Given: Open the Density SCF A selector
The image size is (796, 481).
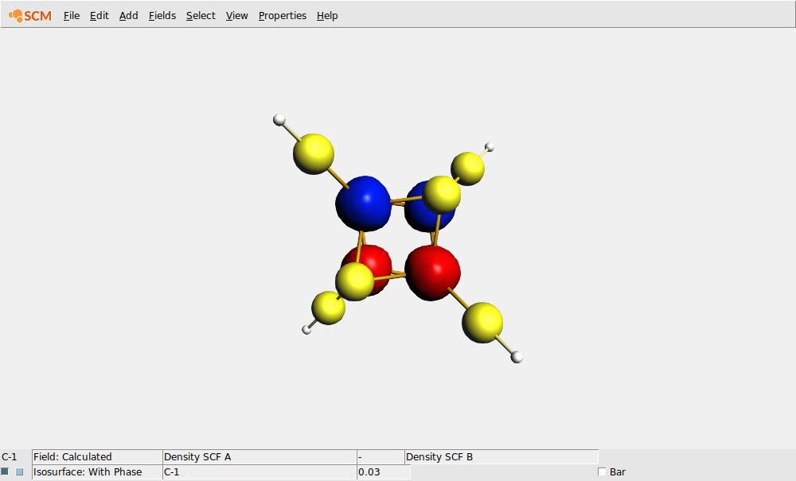Looking at the screenshot, I should click(x=259, y=456).
